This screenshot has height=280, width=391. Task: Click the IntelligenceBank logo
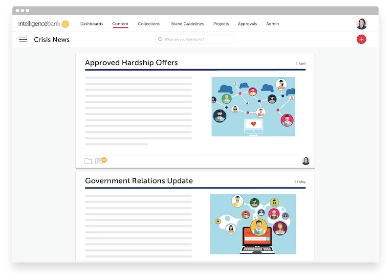pos(43,23)
